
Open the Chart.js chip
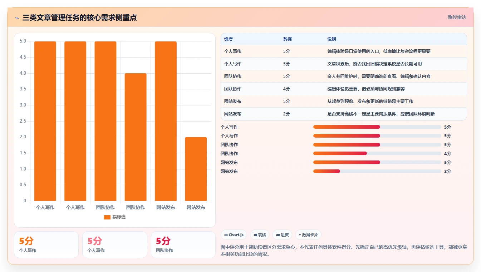point(234,235)
